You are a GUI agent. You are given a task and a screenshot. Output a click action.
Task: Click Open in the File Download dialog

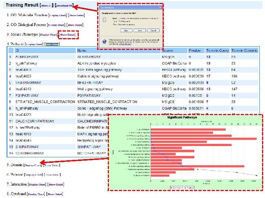(126, 30)
